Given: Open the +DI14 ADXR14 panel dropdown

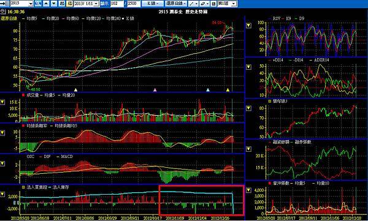Looking at the screenshot, I should pyautogui.click(x=248, y=67).
